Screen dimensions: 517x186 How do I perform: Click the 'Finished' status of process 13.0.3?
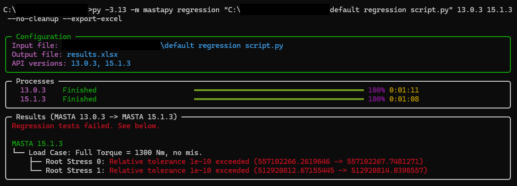pos(80,90)
